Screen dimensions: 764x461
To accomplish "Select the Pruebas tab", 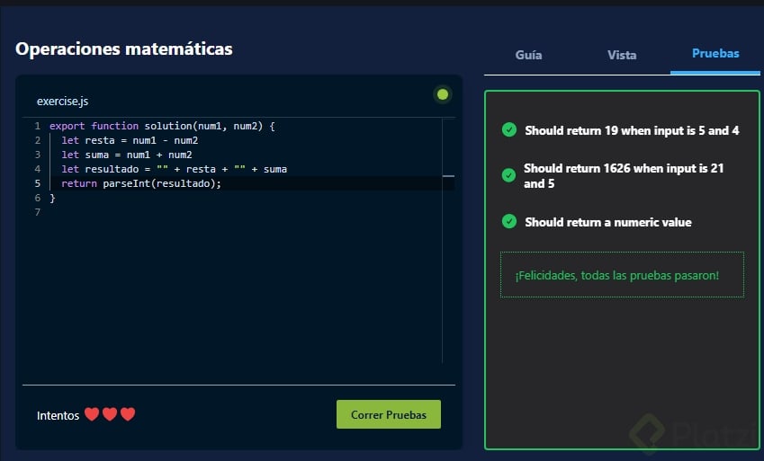I will (x=715, y=54).
